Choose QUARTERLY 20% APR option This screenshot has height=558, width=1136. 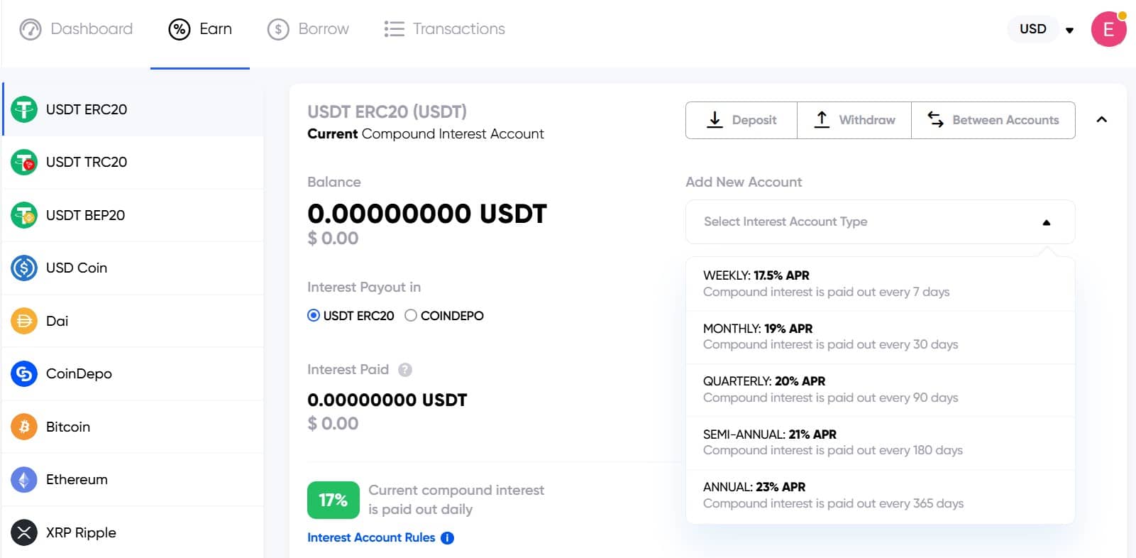[880, 390]
